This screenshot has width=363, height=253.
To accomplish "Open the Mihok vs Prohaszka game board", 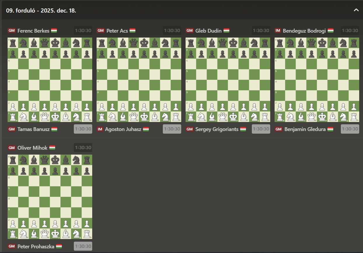I will [50, 197].
